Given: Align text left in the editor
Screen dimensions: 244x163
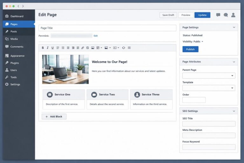Looking at the screenshot, I should click(x=58, y=48).
